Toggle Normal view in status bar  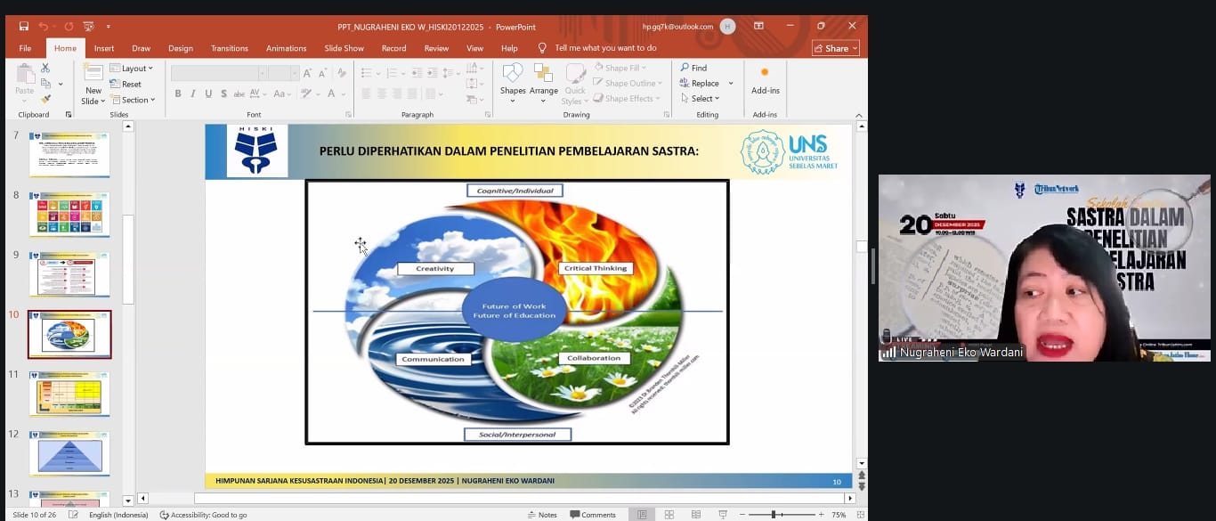pos(640,515)
